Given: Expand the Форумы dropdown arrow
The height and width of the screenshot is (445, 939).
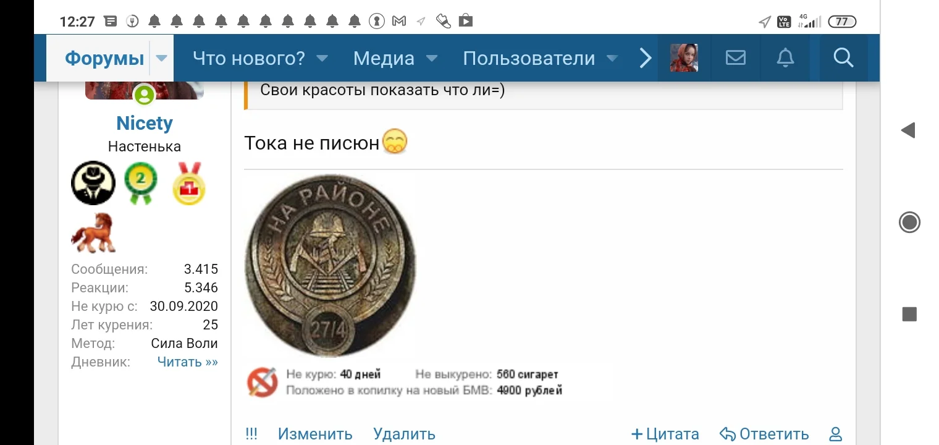Looking at the screenshot, I should point(161,59).
